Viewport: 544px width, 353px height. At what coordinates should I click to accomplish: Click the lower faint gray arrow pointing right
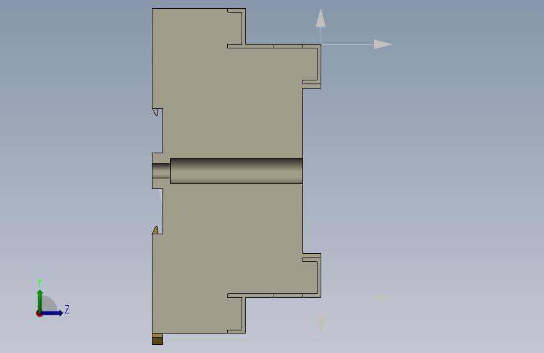coord(383,297)
